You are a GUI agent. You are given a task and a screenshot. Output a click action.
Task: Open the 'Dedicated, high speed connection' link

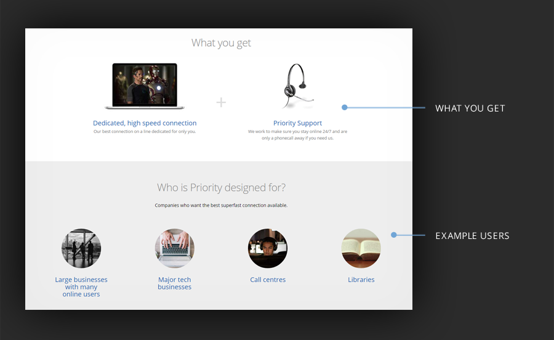pos(145,123)
